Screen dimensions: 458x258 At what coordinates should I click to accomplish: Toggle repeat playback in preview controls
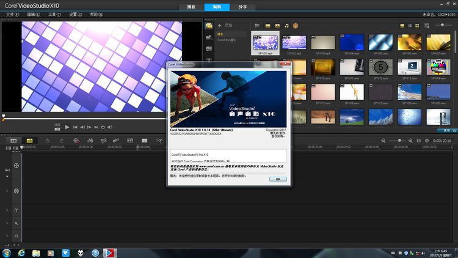(x=103, y=127)
